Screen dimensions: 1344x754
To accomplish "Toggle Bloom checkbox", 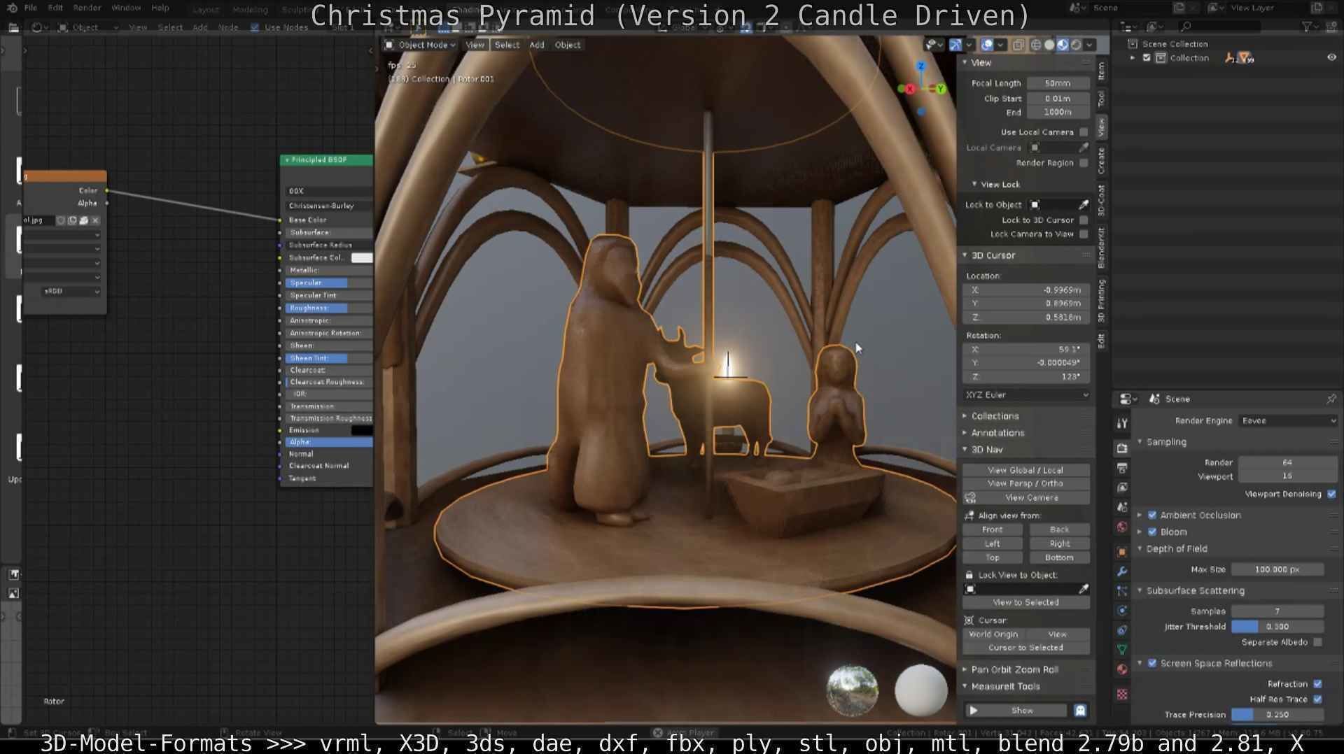I will (1152, 532).
